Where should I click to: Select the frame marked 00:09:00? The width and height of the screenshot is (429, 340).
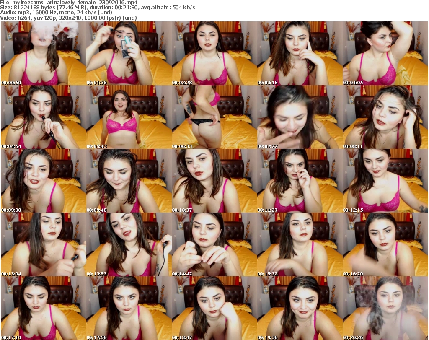click(x=44, y=181)
